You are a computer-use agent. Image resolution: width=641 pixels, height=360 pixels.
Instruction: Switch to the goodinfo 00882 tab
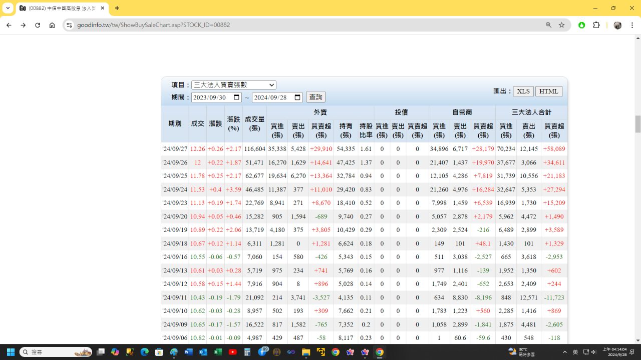click(60, 8)
